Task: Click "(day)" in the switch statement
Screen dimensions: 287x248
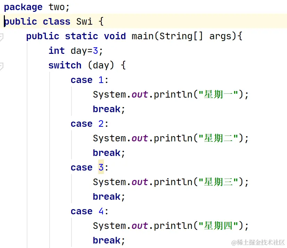Action: [101, 66]
